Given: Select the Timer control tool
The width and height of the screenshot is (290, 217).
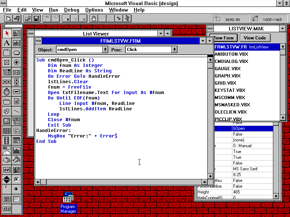Looking at the screenshot, I should click(7, 92).
